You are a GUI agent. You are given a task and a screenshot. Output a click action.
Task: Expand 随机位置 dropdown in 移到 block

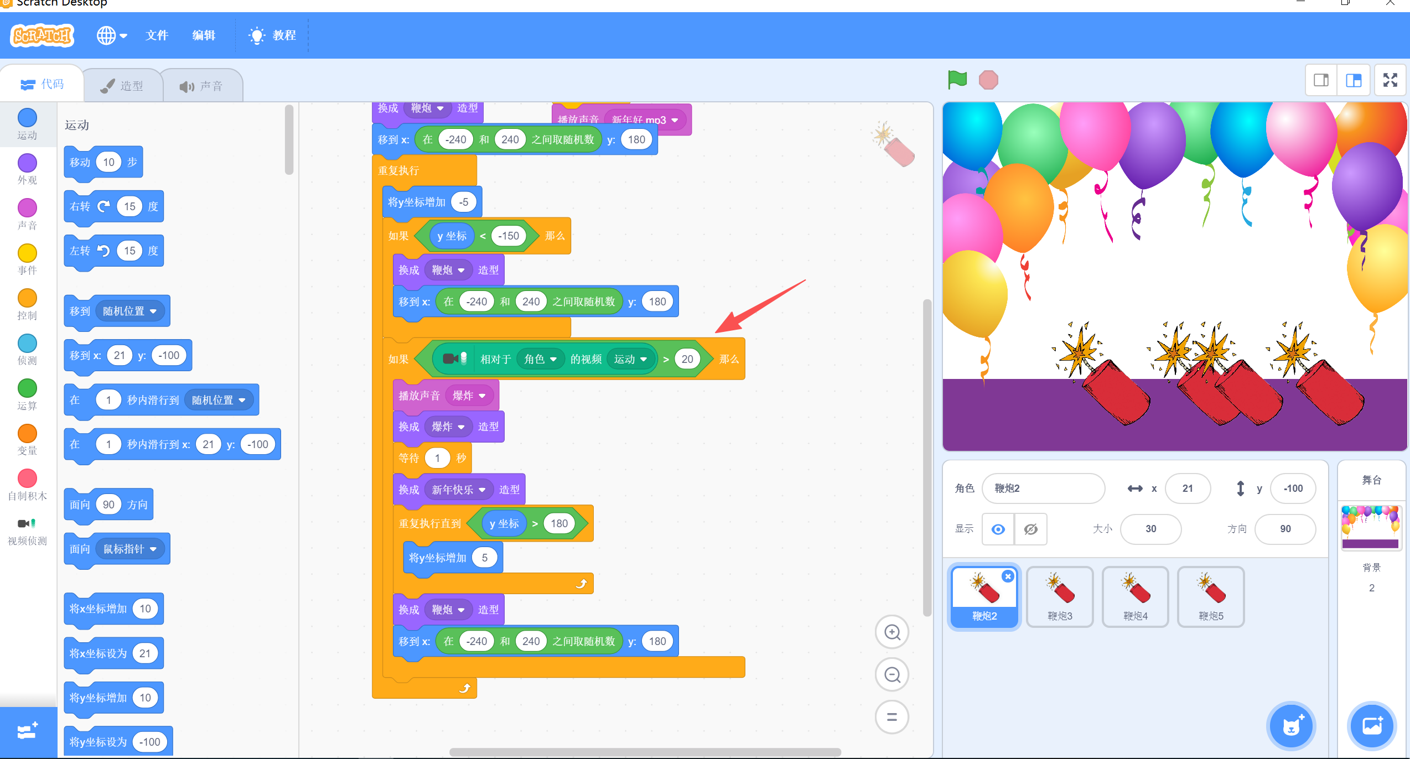153,311
